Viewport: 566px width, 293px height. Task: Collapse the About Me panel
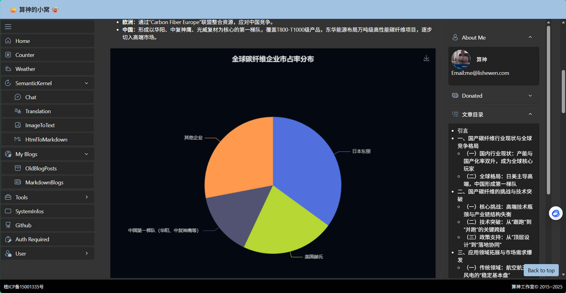[530, 37]
